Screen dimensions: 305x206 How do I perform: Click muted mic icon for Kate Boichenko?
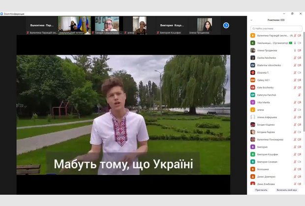295,87
